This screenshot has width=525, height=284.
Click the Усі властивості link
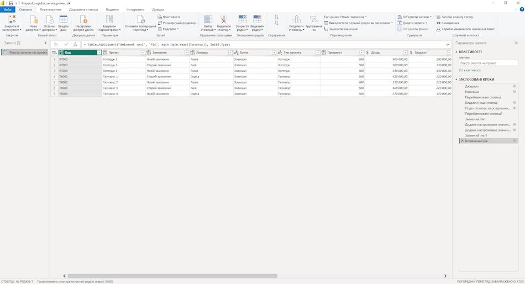pos(470,70)
